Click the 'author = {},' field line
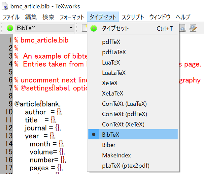The image size is (204, 174). pyautogui.click(x=44, y=112)
